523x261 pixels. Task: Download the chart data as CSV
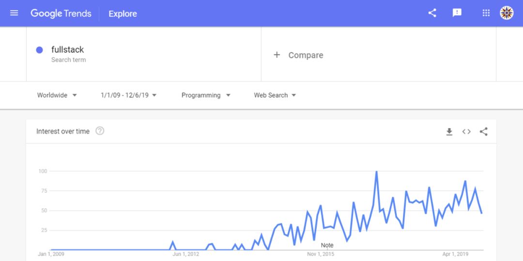point(449,131)
